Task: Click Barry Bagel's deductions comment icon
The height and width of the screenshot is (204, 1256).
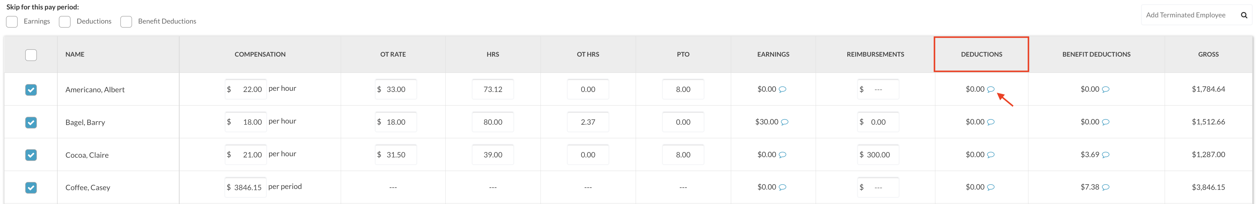Action: (x=990, y=122)
